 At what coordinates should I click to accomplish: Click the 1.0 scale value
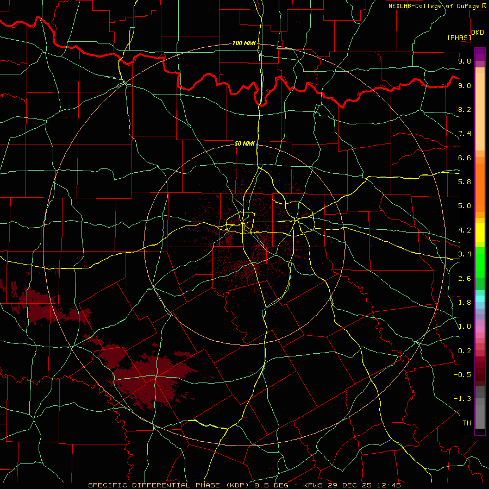[465, 327]
